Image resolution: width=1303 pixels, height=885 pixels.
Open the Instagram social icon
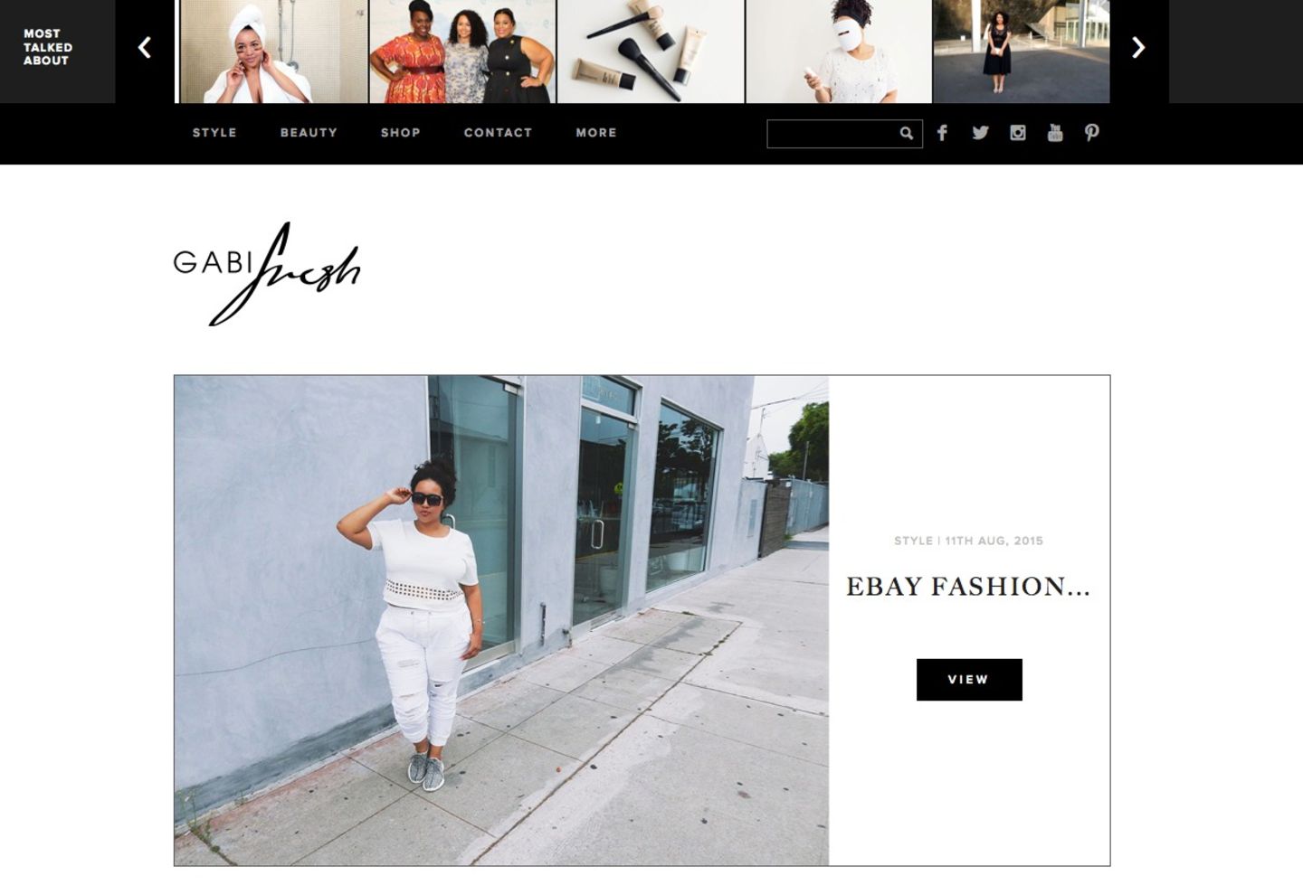click(1018, 133)
